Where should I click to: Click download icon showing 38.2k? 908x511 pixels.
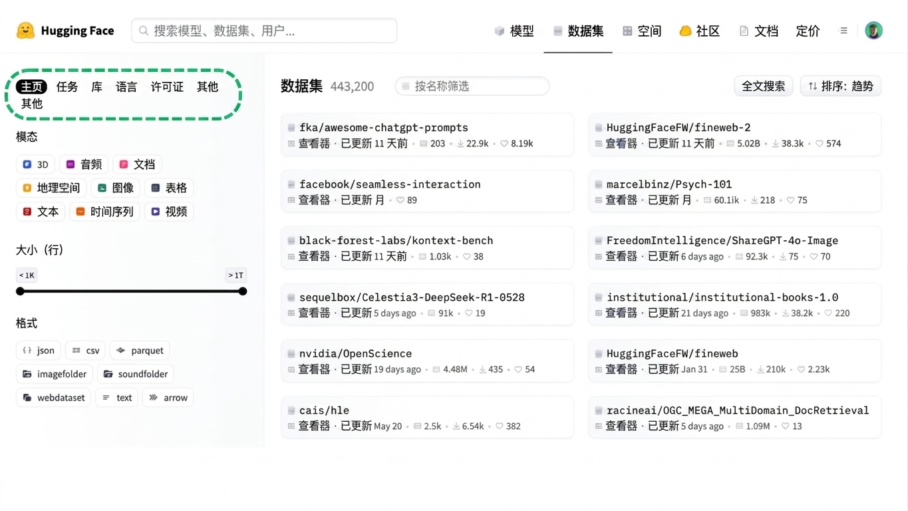tap(785, 313)
